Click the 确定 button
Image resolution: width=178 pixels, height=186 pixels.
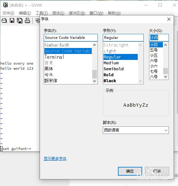click(130, 171)
